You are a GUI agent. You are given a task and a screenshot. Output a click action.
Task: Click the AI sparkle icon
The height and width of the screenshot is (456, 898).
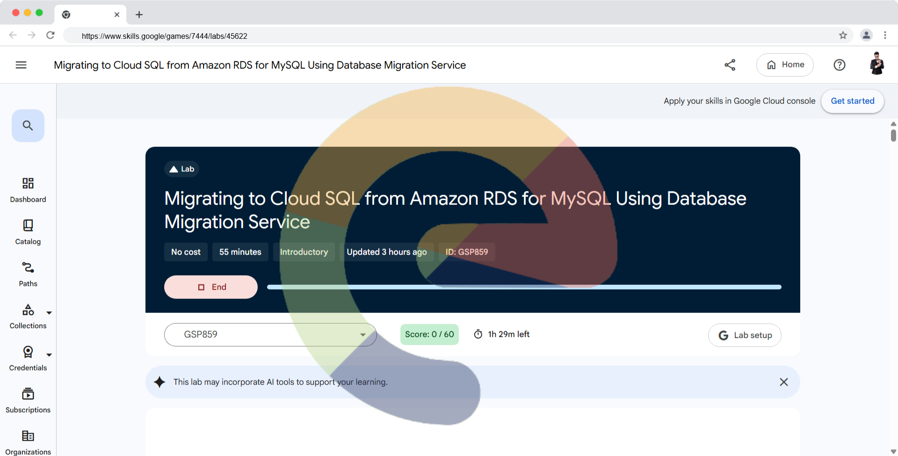[x=159, y=382]
